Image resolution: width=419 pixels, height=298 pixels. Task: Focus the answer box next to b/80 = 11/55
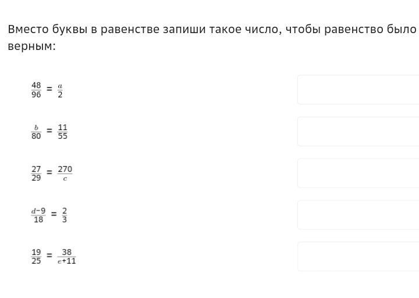(x=358, y=131)
